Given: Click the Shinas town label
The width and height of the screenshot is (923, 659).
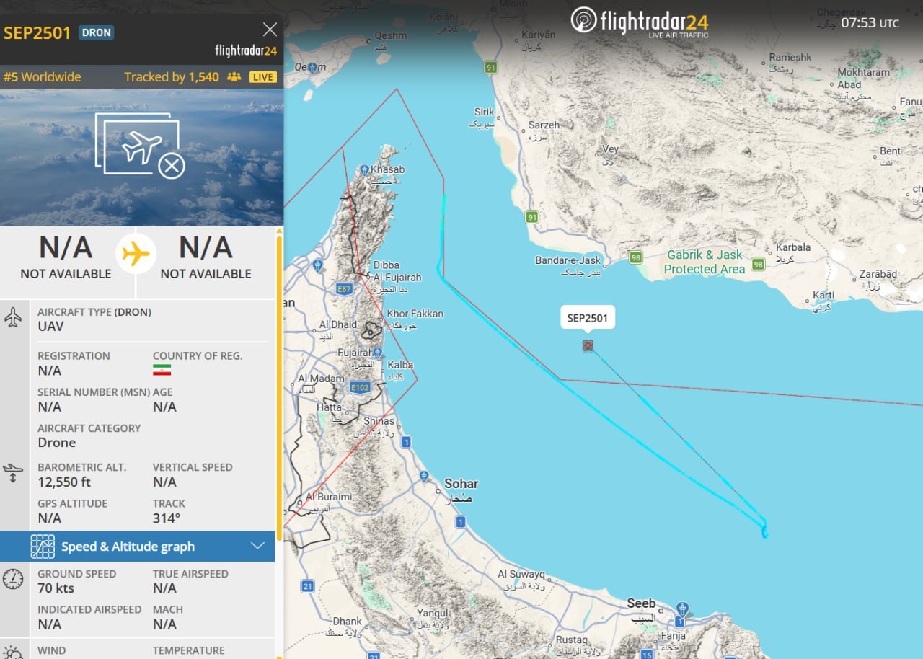Looking at the screenshot, I should (x=379, y=421).
